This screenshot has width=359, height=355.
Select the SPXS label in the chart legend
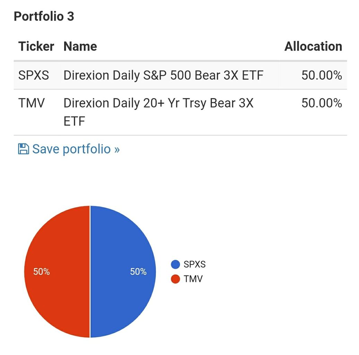pyautogui.click(x=194, y=265)
